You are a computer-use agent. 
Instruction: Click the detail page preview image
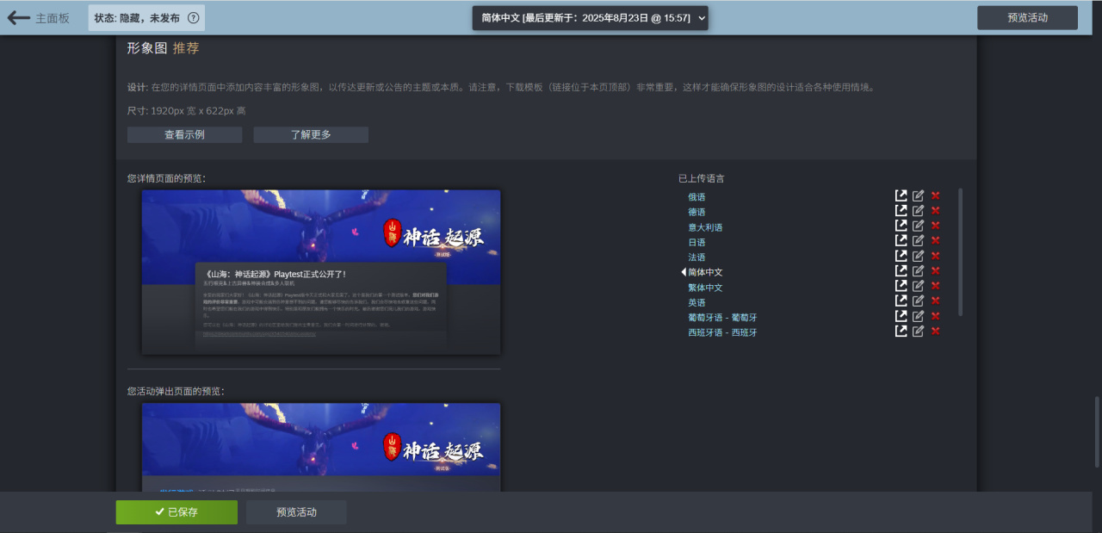(x=321, y=272)
